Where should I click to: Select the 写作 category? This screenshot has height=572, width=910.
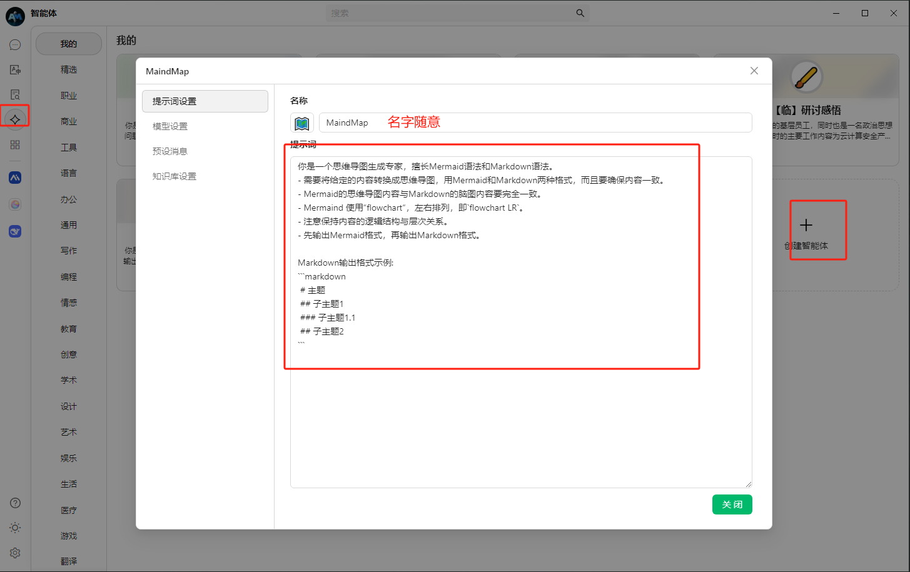[x=69, y=251]
